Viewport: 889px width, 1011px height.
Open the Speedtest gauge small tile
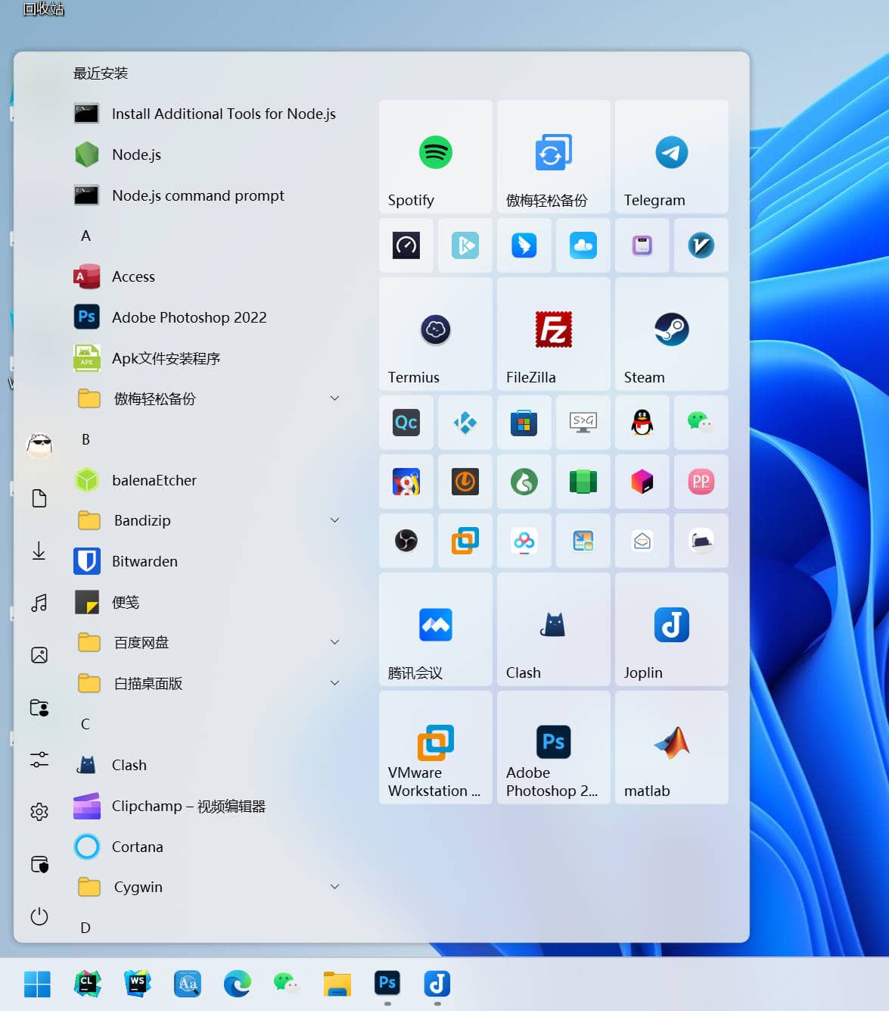click(406, 245)
